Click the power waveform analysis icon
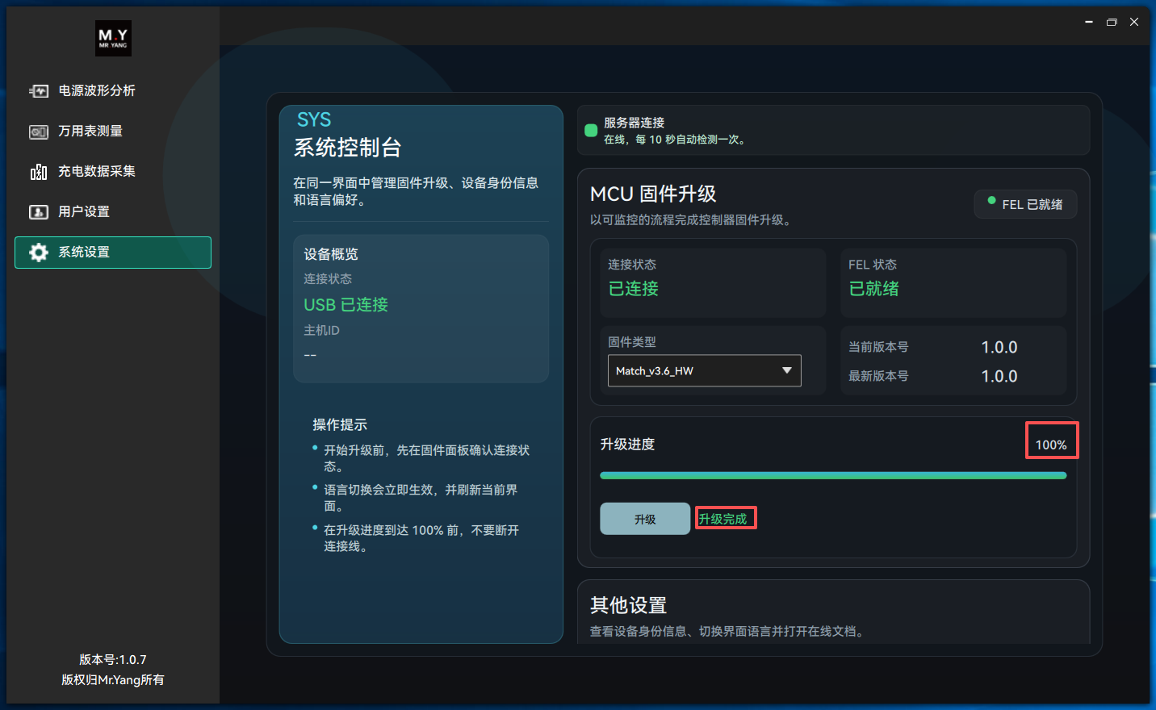Viewport: 1156px width, 710px height. point(39,91)
